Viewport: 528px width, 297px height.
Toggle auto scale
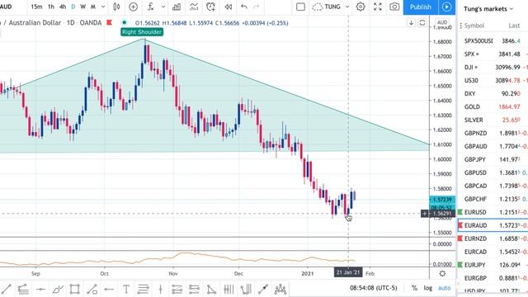(x=444, y=288)
